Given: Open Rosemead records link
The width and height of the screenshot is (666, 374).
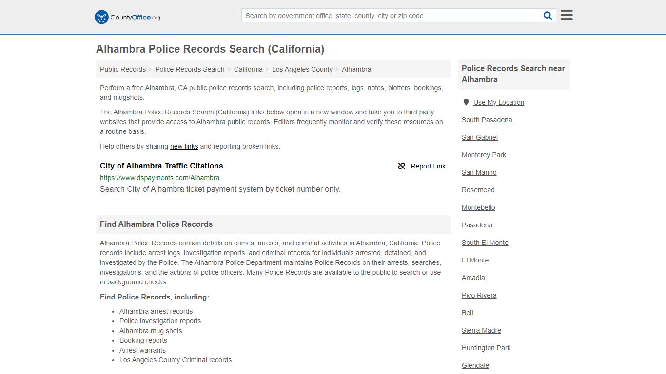Looking at the screenshot, I should tap(478, 190).
